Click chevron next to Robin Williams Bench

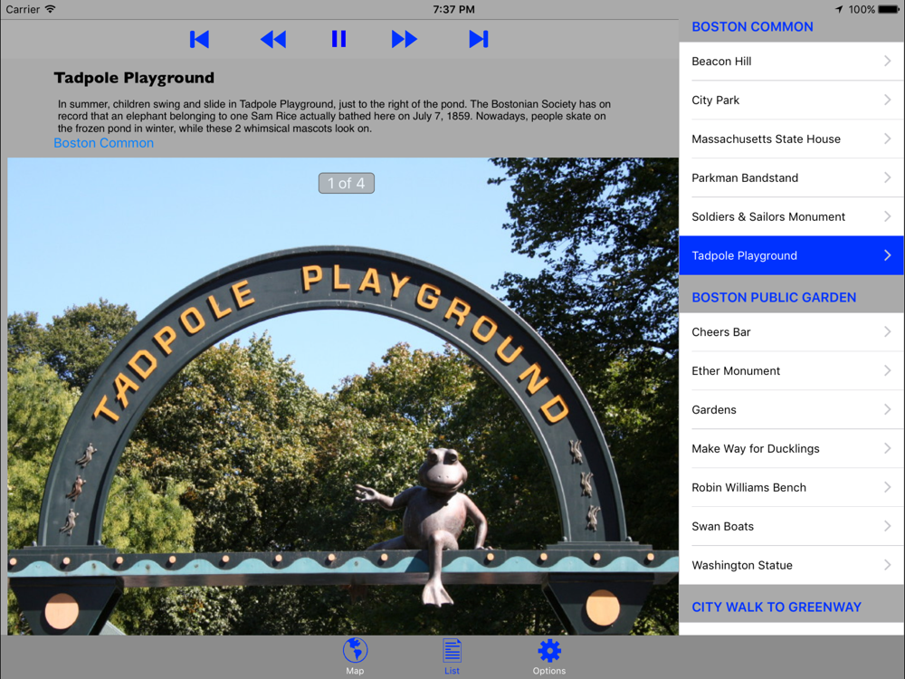[x=888, y=487]
